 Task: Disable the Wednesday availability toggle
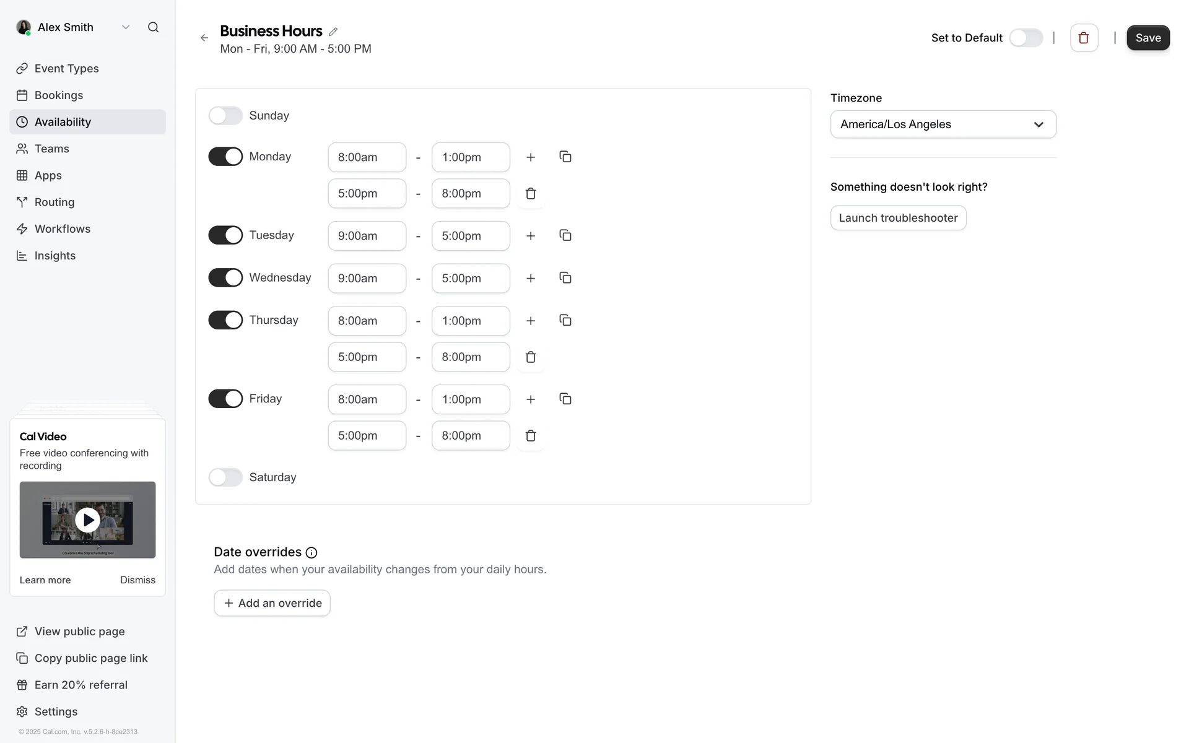pyautogui.click(x=225, y=278)
